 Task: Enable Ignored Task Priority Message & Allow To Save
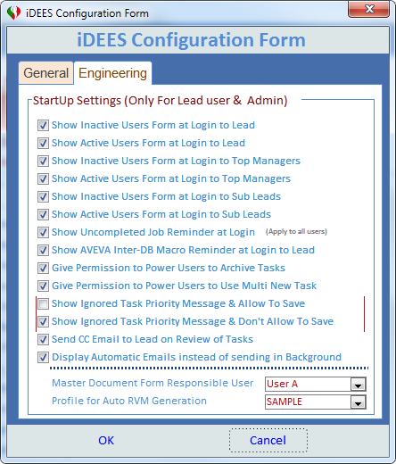[43, 303]
